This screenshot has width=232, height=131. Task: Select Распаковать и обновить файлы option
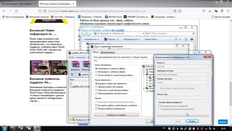click(96, 72)
